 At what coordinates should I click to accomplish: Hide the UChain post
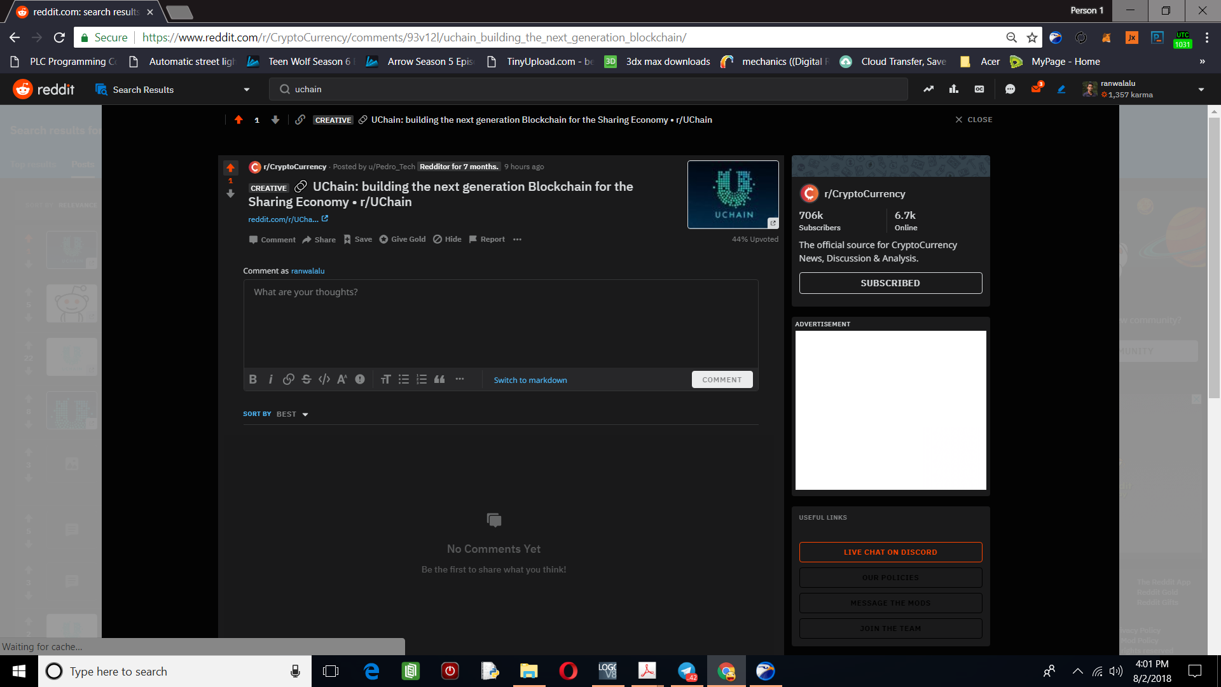pos(448,240)
